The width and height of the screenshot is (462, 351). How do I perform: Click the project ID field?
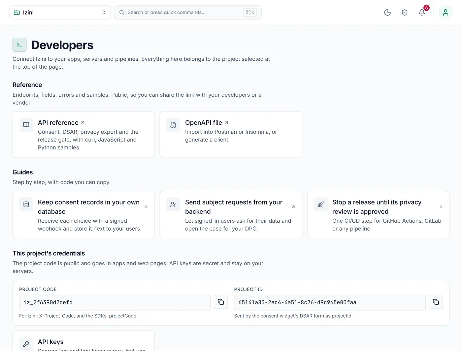click(x=330, y=303)
